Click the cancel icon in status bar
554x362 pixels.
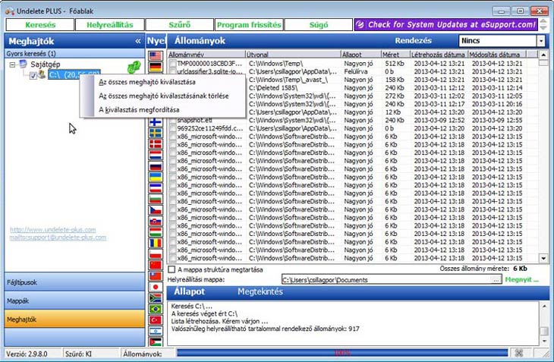519,353
